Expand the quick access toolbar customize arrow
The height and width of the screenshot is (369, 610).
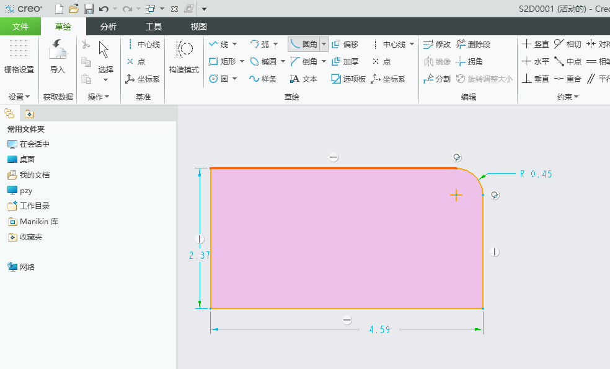click(204, 9)
